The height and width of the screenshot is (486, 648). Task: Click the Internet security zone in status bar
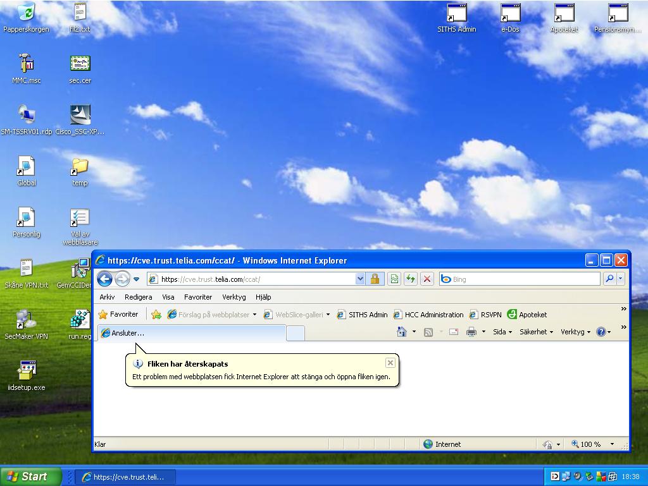click(x=442, y=444)
